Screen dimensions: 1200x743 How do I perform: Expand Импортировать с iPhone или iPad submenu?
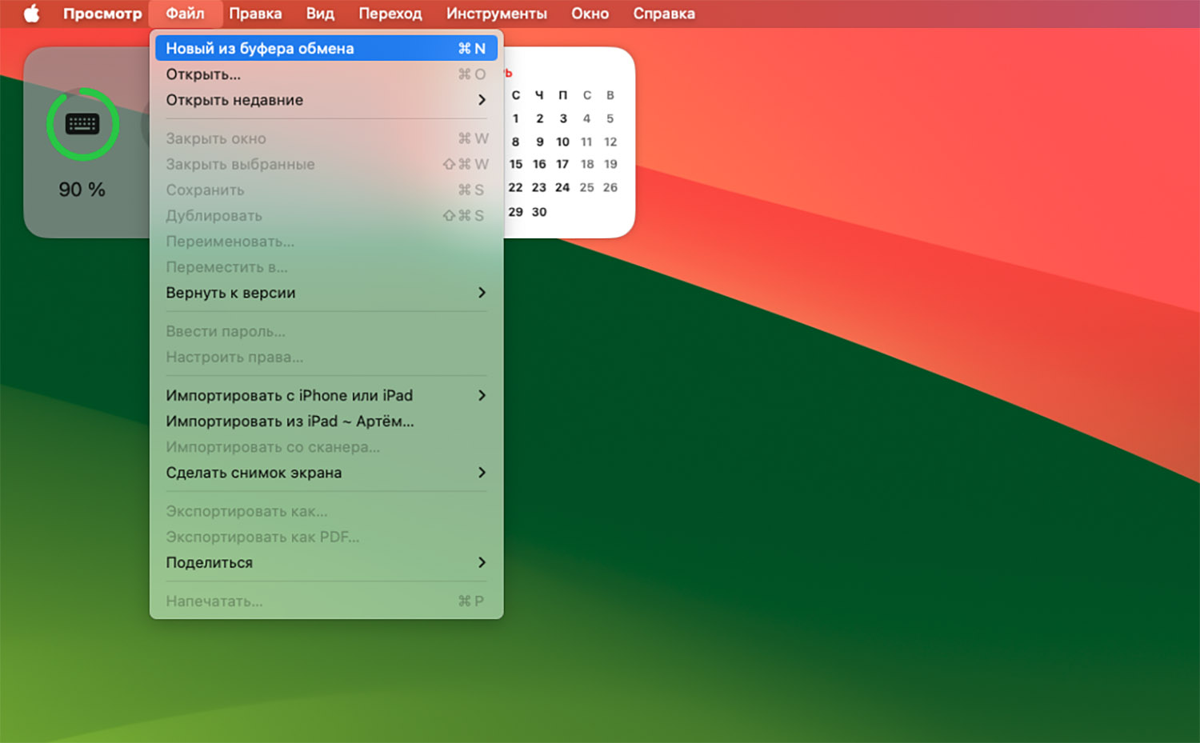(x=326, y=395)
